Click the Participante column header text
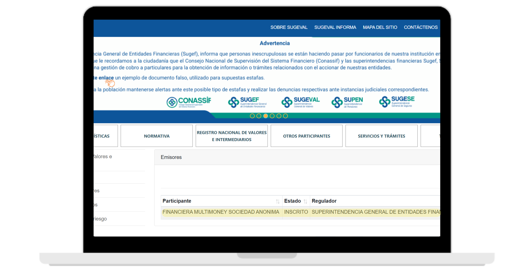Screen dimensions: 515x274 point(177,201)
